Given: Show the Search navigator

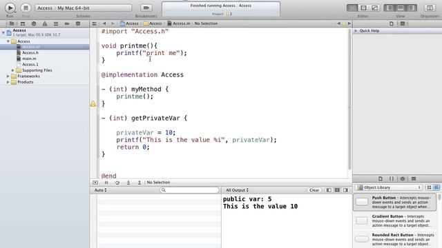Looking at the screenshot, I should 34,23.
